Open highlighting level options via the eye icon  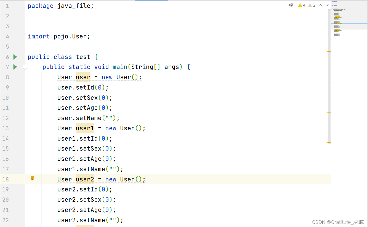point(291,5)
